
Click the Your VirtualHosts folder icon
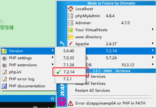point(70,30)
